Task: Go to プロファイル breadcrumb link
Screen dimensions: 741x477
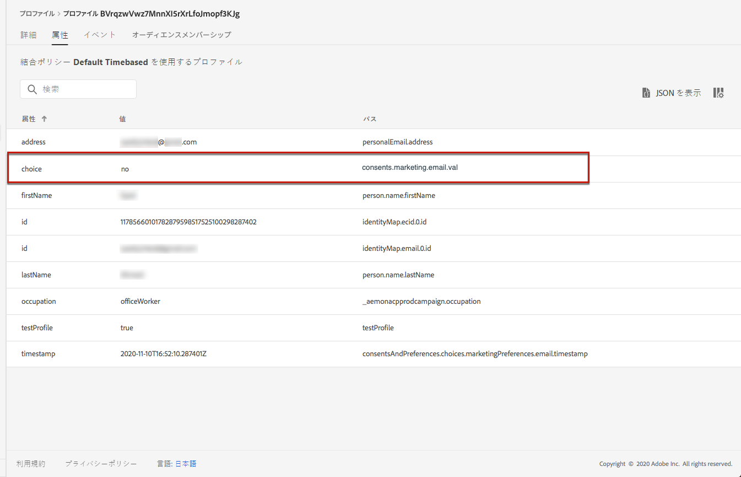Action: click(x=37, y=14)
